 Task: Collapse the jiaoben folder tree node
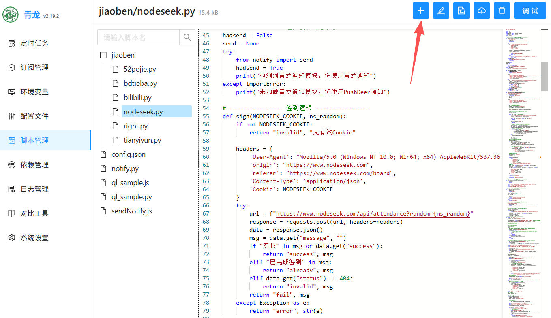click(x=103, y=55)
